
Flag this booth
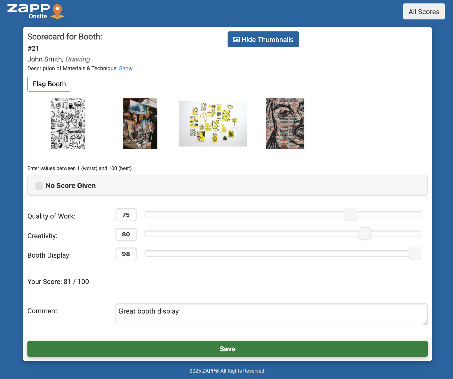click(x=49, y=84)
